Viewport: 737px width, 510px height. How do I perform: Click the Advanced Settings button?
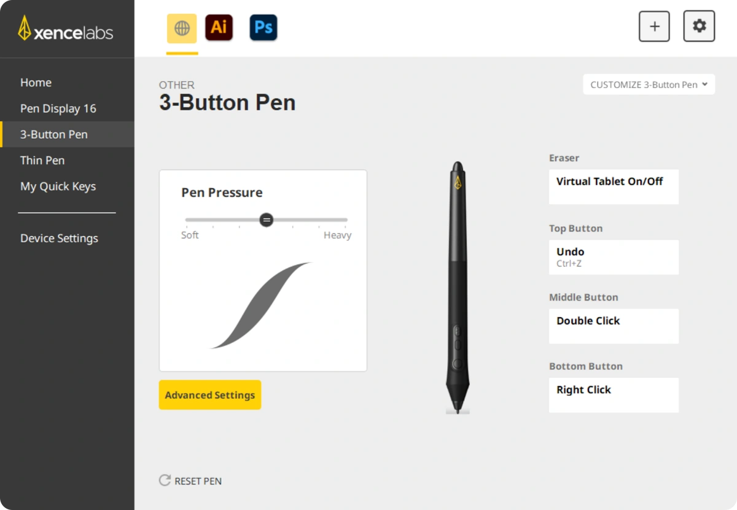click(x=210, y=395)
